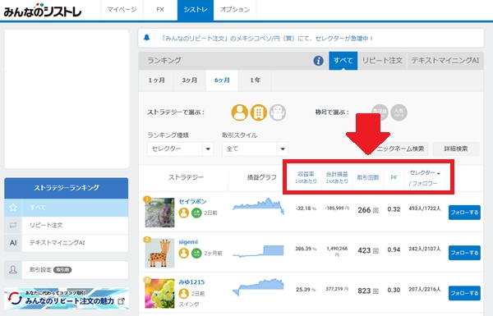The image size is (493, 316).
Task: Click sigemi's orange trader badge icon
Action: pyautogui.click(x=183, y=253)
